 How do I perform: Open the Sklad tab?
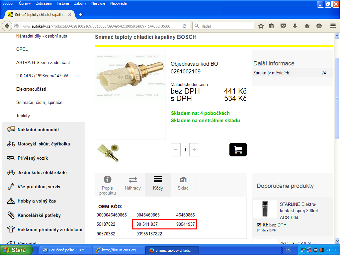183,184
